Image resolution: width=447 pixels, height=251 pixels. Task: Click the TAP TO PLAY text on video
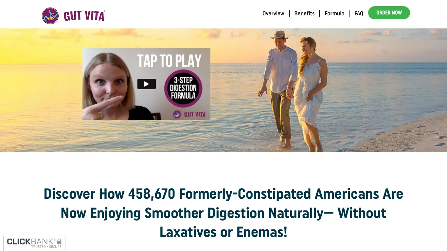(169, 61)
